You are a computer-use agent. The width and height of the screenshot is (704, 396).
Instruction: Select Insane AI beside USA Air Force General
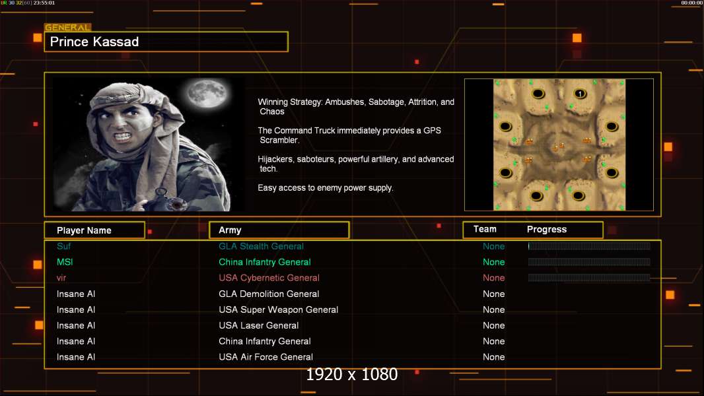76,357
